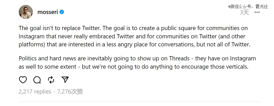Click the line starting "Instagram that never really"
Viewport: 274px width, 106px height.
pos(132,37)
